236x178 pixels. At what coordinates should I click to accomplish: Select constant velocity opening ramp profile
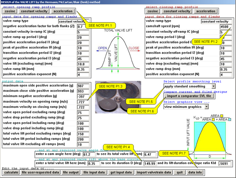pyautogui.click(x=34, y=11)
